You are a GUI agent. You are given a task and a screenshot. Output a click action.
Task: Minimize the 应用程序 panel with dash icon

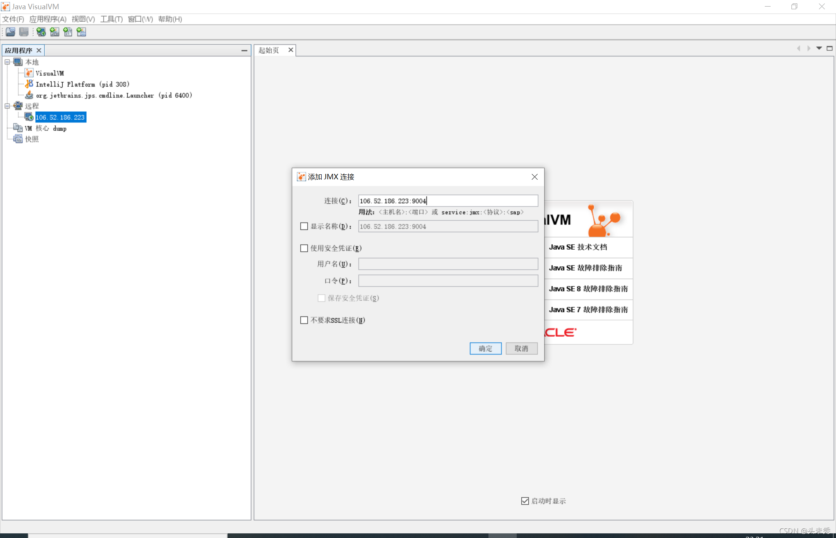[x=244, y=51]
